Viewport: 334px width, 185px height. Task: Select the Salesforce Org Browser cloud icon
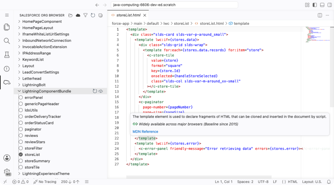[x=7, y=82]
